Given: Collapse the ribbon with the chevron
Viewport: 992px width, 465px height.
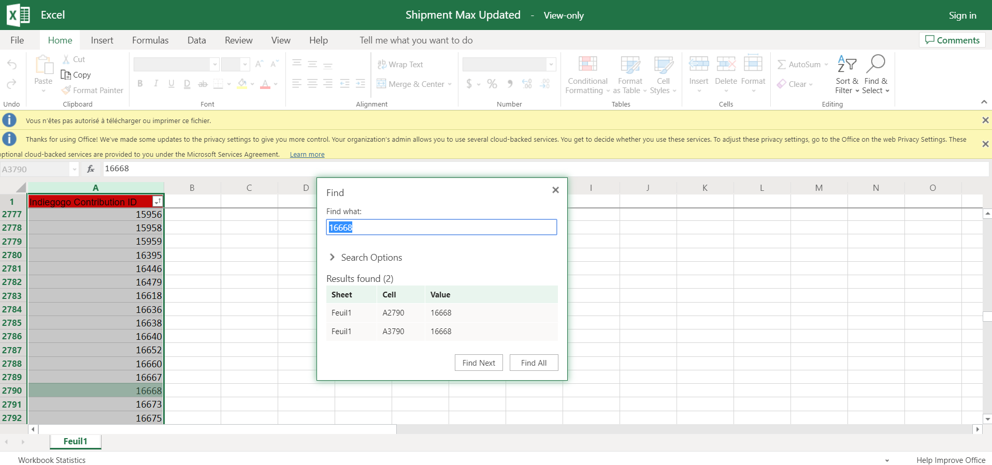Looking at the screenshot, I should point(984,102).
